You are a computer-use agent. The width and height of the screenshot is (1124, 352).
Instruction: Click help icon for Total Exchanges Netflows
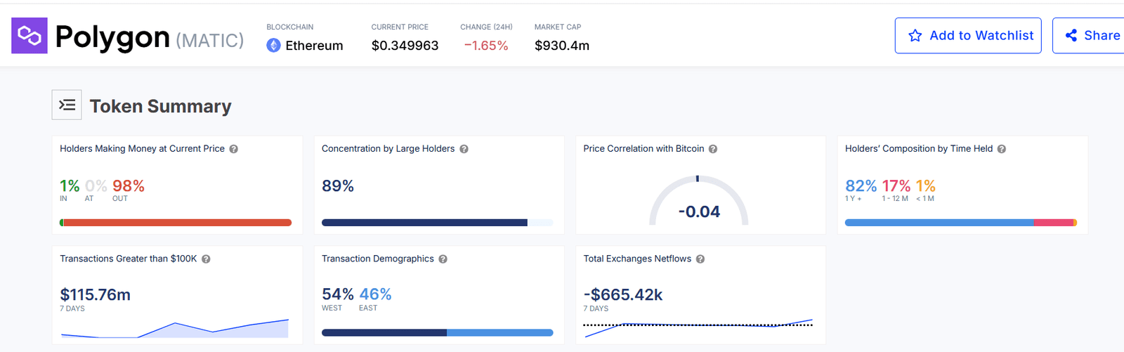pyautogui.click(x=700, y=259)
